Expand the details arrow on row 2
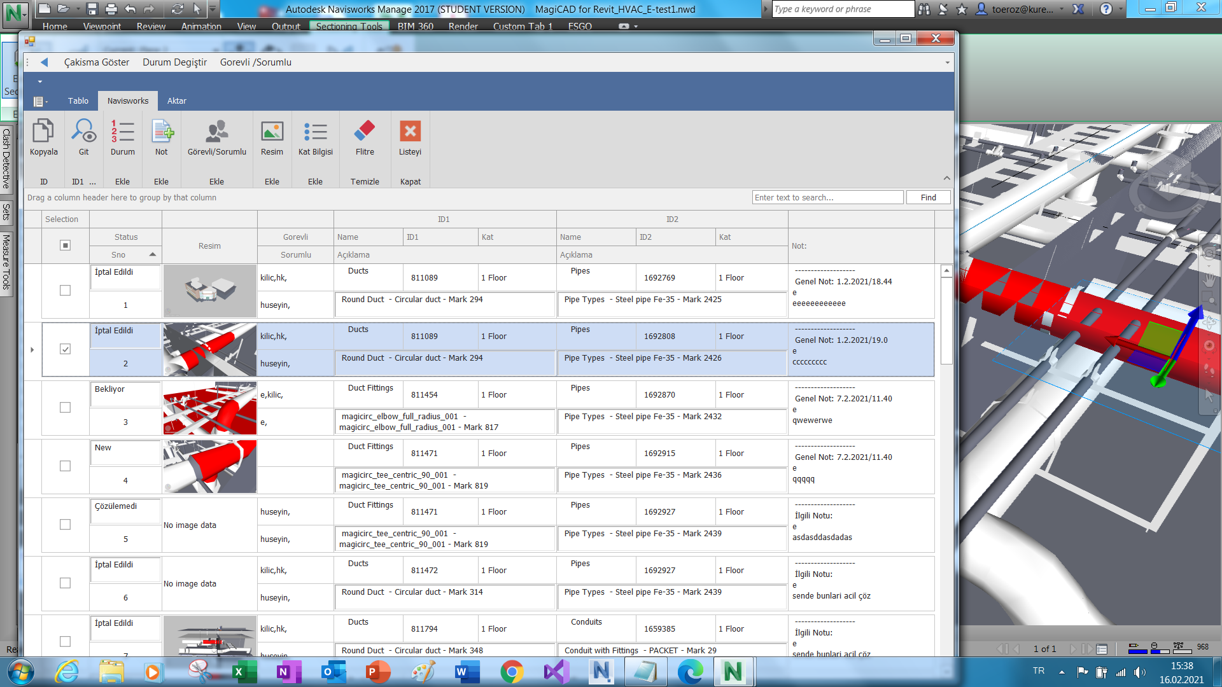This screenshot has width=1222, height=687. click(x=32, y=349)
